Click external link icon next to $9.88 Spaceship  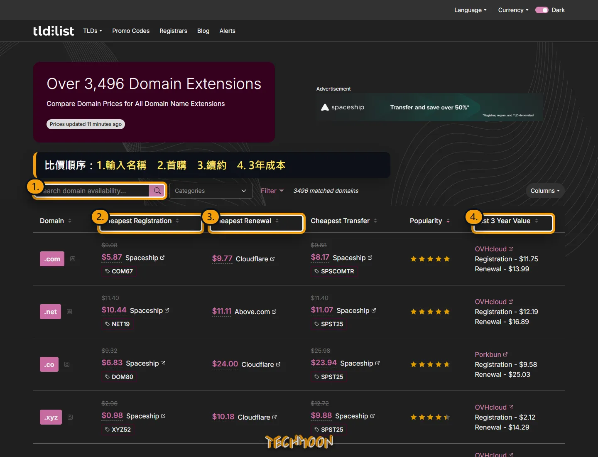pos(373,416)
